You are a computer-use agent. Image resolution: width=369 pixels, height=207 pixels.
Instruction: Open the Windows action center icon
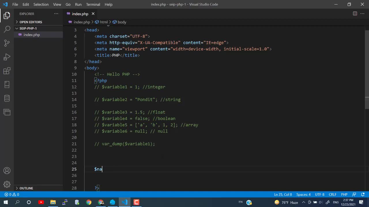point(361,202)
